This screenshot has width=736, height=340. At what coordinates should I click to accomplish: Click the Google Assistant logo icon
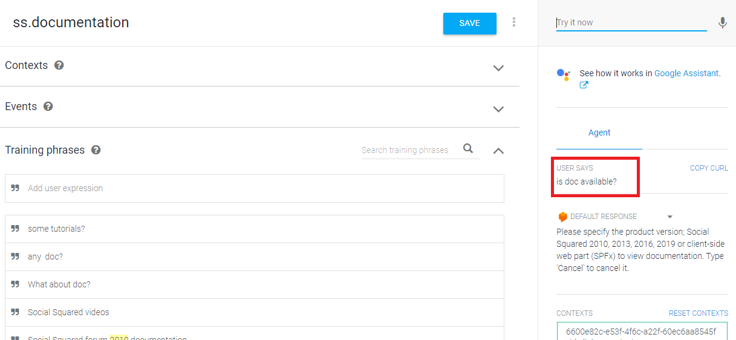[563, 74]
